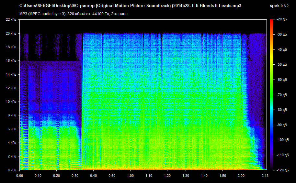Click the 0:40 time axis label
296x183 pixels.
click(x=93, y=176)
